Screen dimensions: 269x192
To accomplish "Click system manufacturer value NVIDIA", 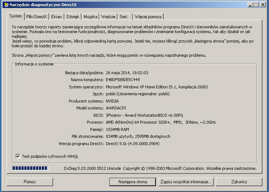I will click(112, 101).
